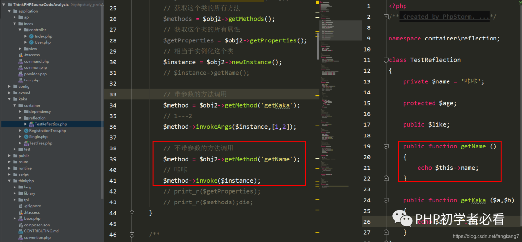Select the view folder label

click(33, 49)
